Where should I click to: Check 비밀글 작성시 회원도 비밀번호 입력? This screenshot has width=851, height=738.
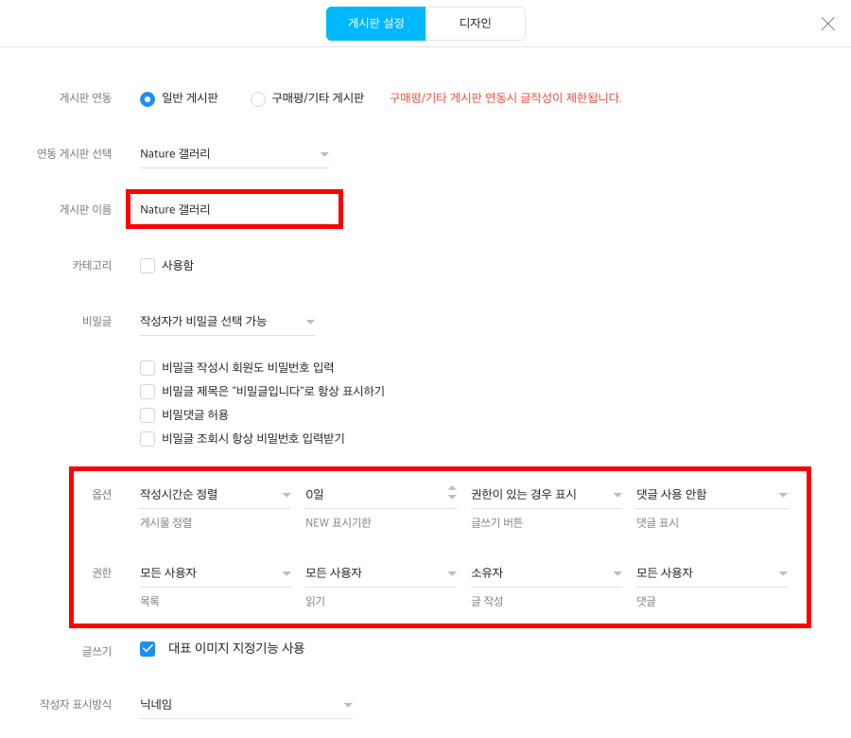[148, 368]
